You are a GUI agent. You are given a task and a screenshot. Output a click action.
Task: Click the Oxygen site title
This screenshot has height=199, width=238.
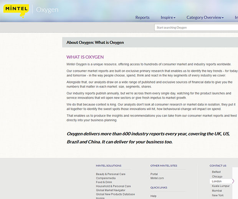(x=47, y=10)
